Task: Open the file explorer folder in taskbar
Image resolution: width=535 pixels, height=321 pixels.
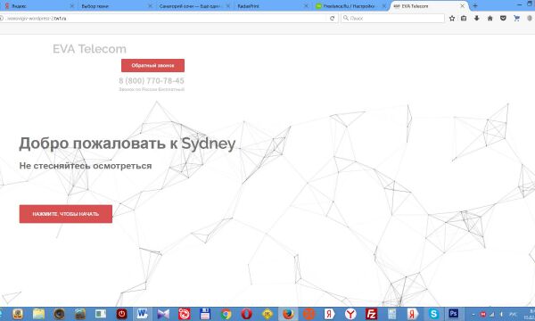Action: tap(38, 314)
